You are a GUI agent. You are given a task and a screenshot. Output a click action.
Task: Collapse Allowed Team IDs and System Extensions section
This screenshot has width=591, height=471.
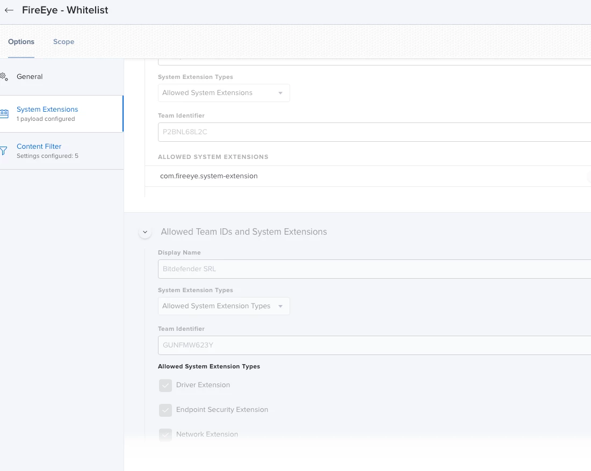(145, 232)
